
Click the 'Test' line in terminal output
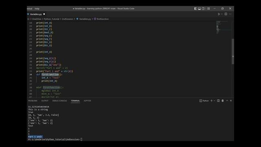31,126
